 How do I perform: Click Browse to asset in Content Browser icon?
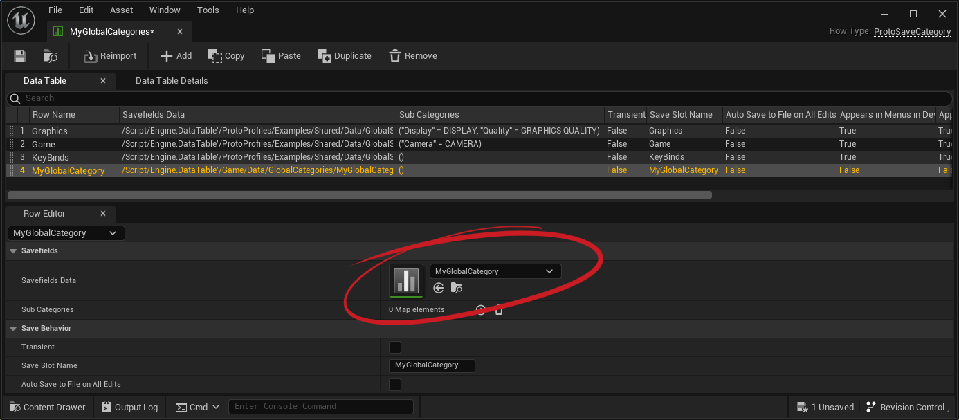click(x=50, y=56)
